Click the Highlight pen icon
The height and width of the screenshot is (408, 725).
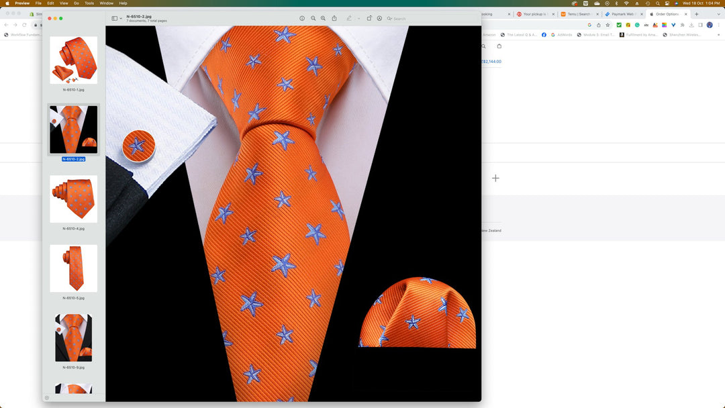coord(349,18)
